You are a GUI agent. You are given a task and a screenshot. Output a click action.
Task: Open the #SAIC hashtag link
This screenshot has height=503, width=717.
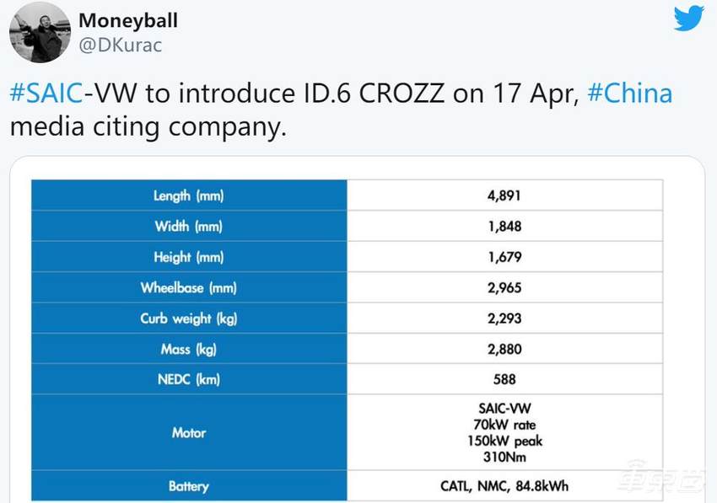pyautogui.click(x=46, y=93)
